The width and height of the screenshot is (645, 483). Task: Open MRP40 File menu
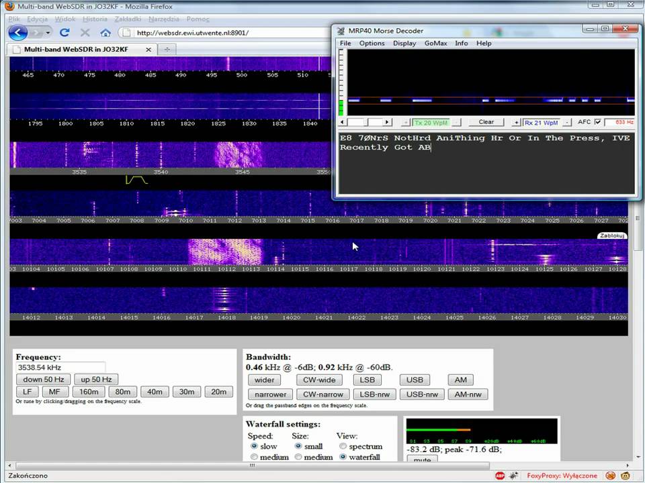[345, 43]
